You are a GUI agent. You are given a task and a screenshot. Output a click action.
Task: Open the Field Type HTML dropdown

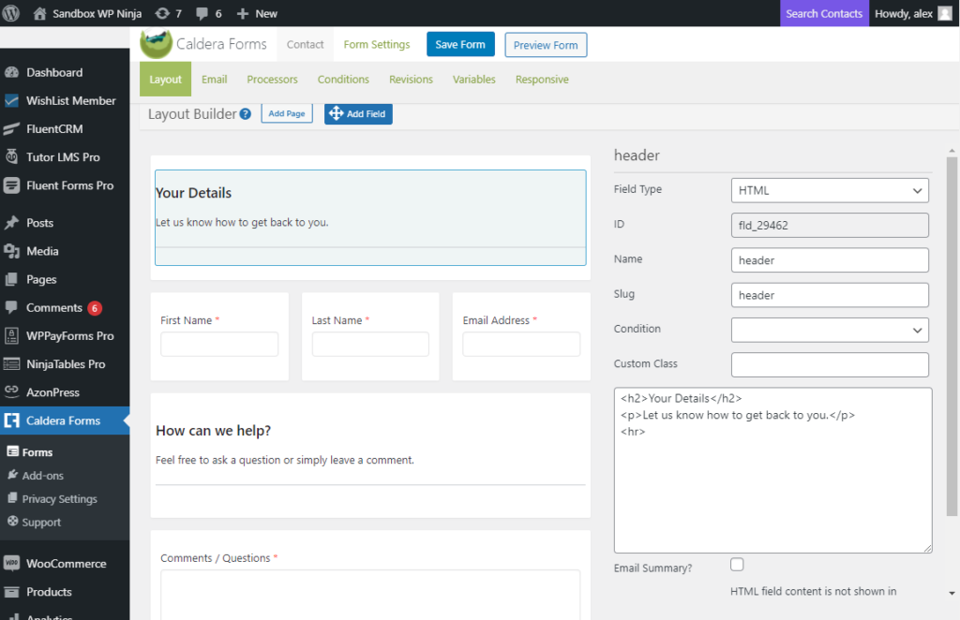[830, 190]
